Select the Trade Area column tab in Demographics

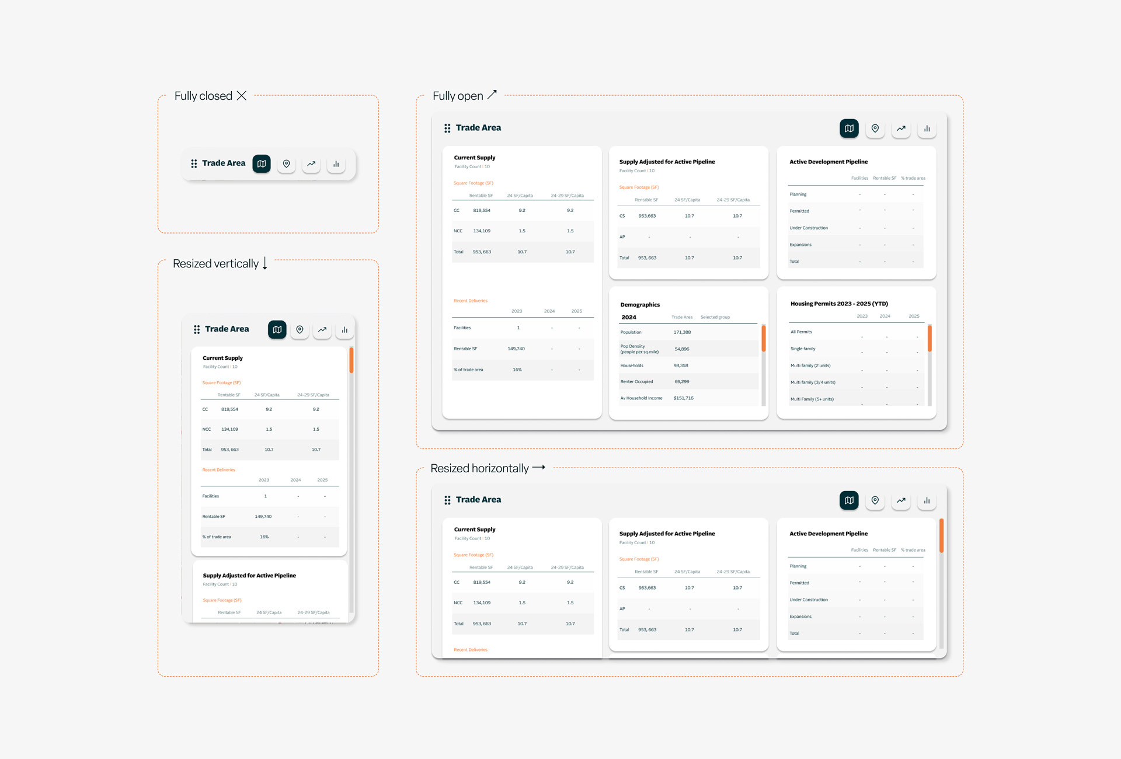click(681, 317)
